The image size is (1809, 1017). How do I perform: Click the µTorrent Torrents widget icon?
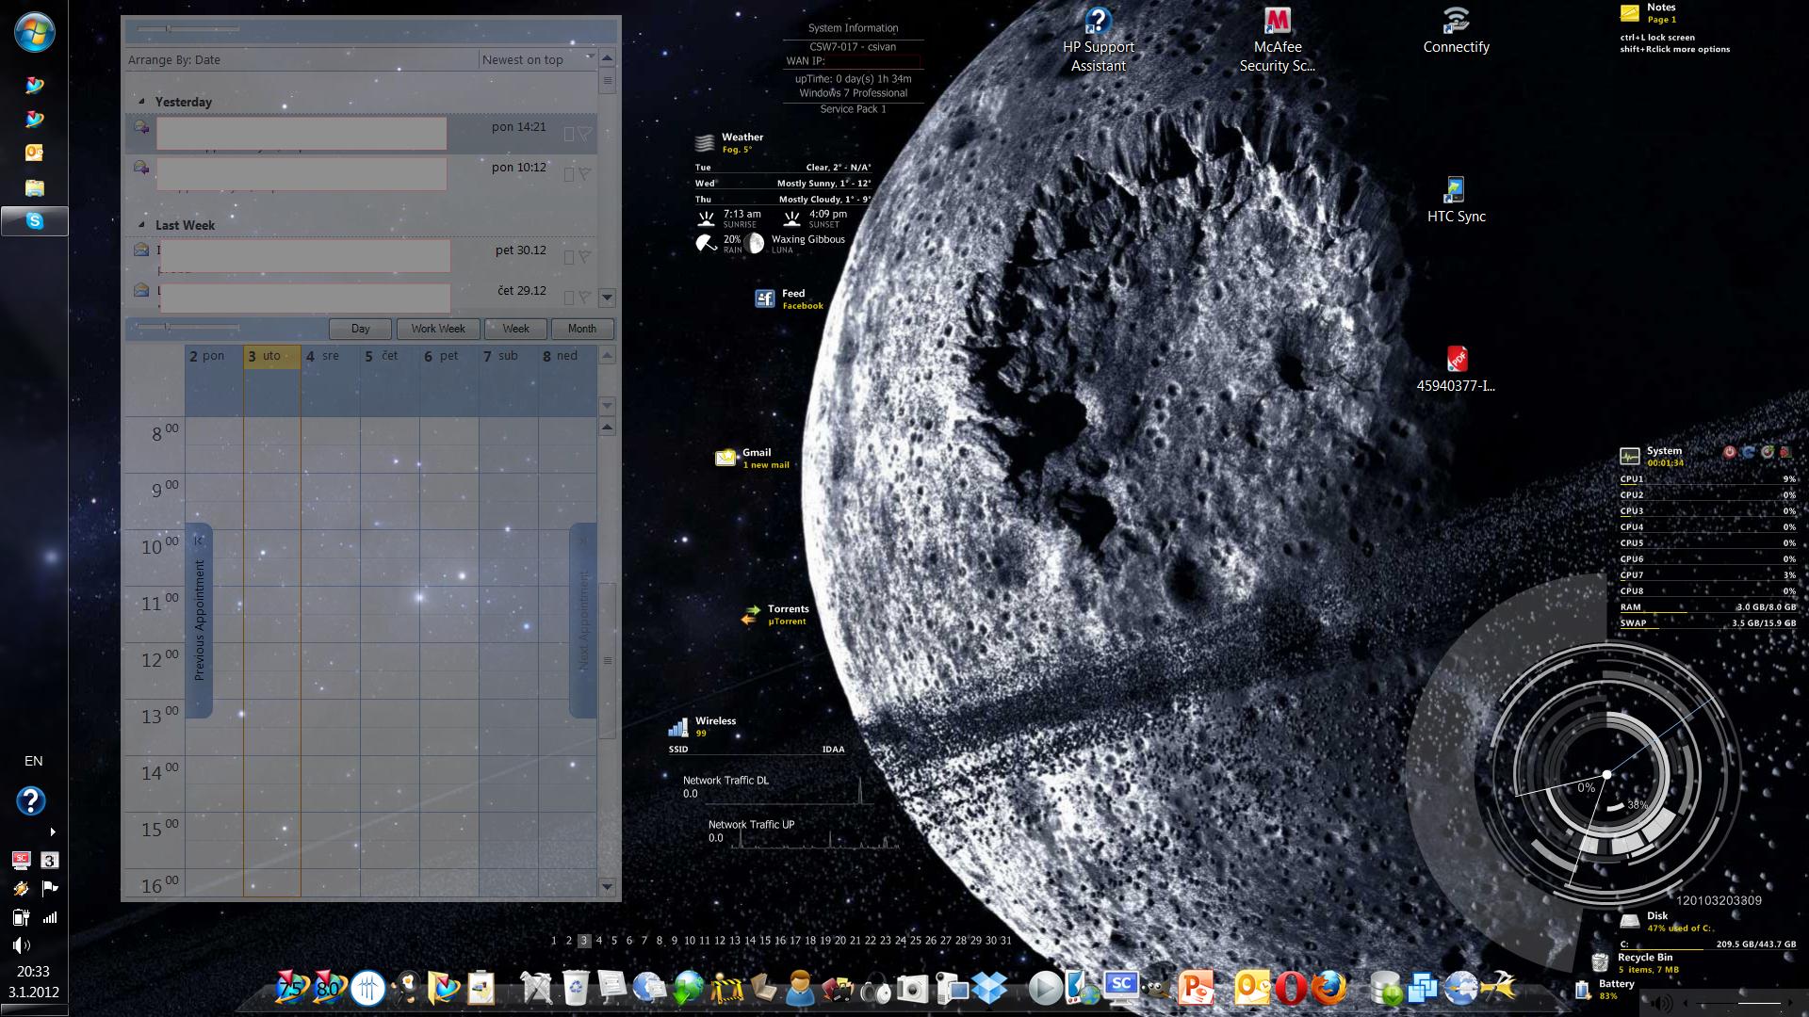pos(750,615)
